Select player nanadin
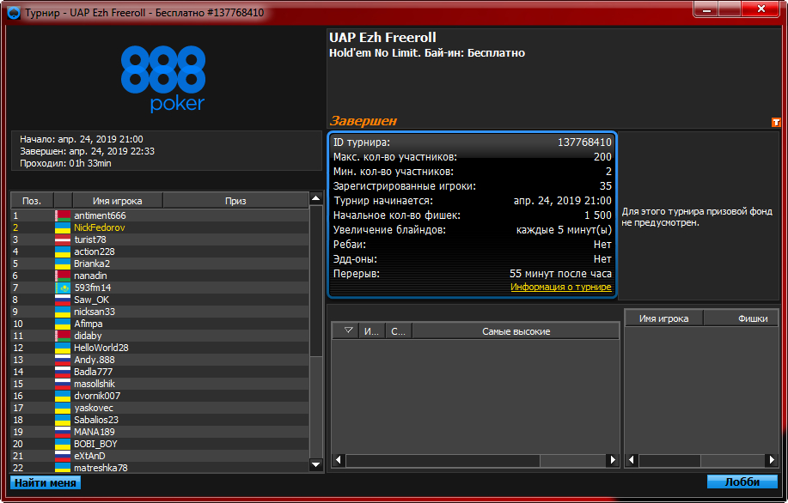 [x=160, y=276]
